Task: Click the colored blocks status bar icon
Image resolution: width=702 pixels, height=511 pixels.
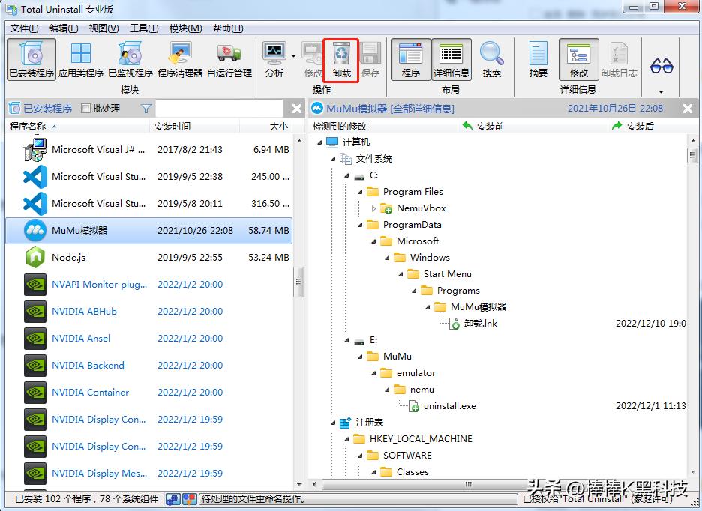Action: [189, 499]
